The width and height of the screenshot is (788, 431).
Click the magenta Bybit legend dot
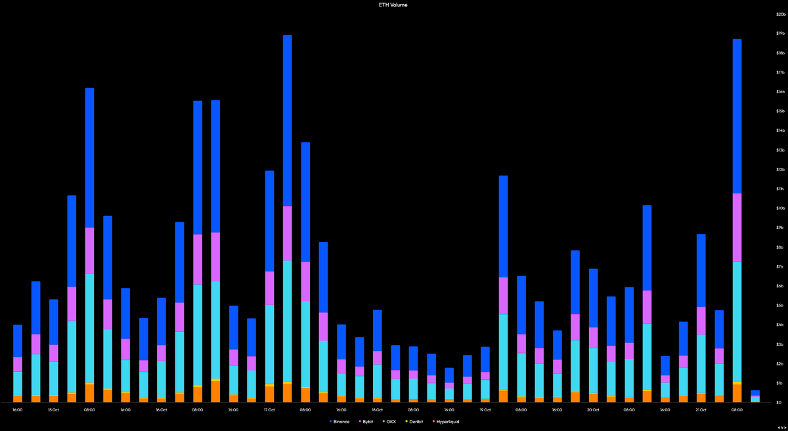(359, 422)
